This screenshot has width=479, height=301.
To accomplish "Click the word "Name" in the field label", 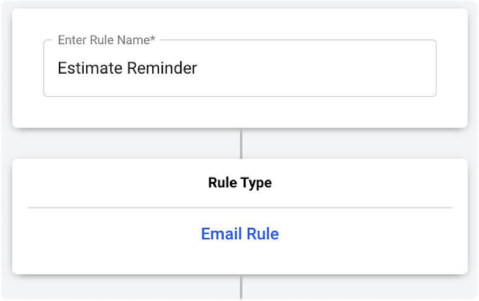I will [x=135, y=40].
